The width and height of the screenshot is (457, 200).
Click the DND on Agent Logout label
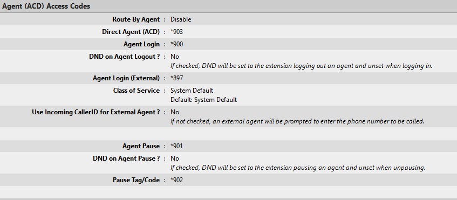[125, 57]
